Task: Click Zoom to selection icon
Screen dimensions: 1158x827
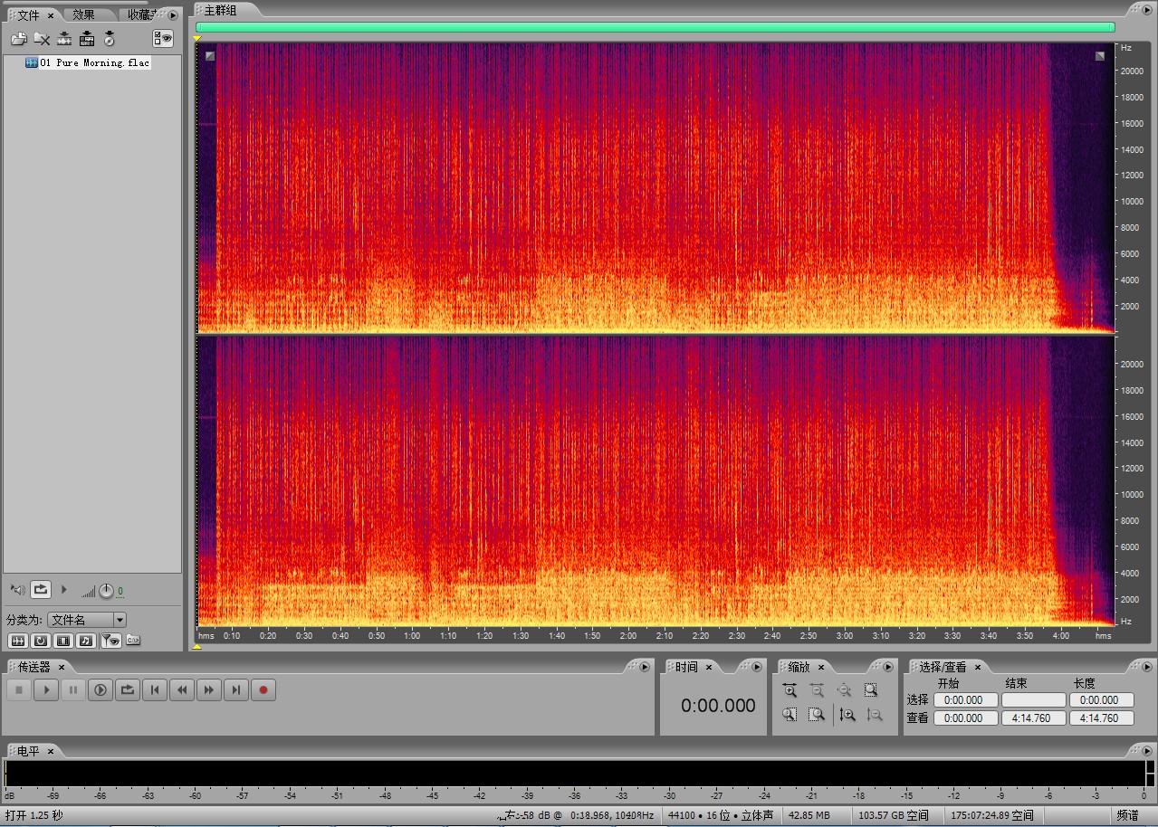Action: click(870, 690)
